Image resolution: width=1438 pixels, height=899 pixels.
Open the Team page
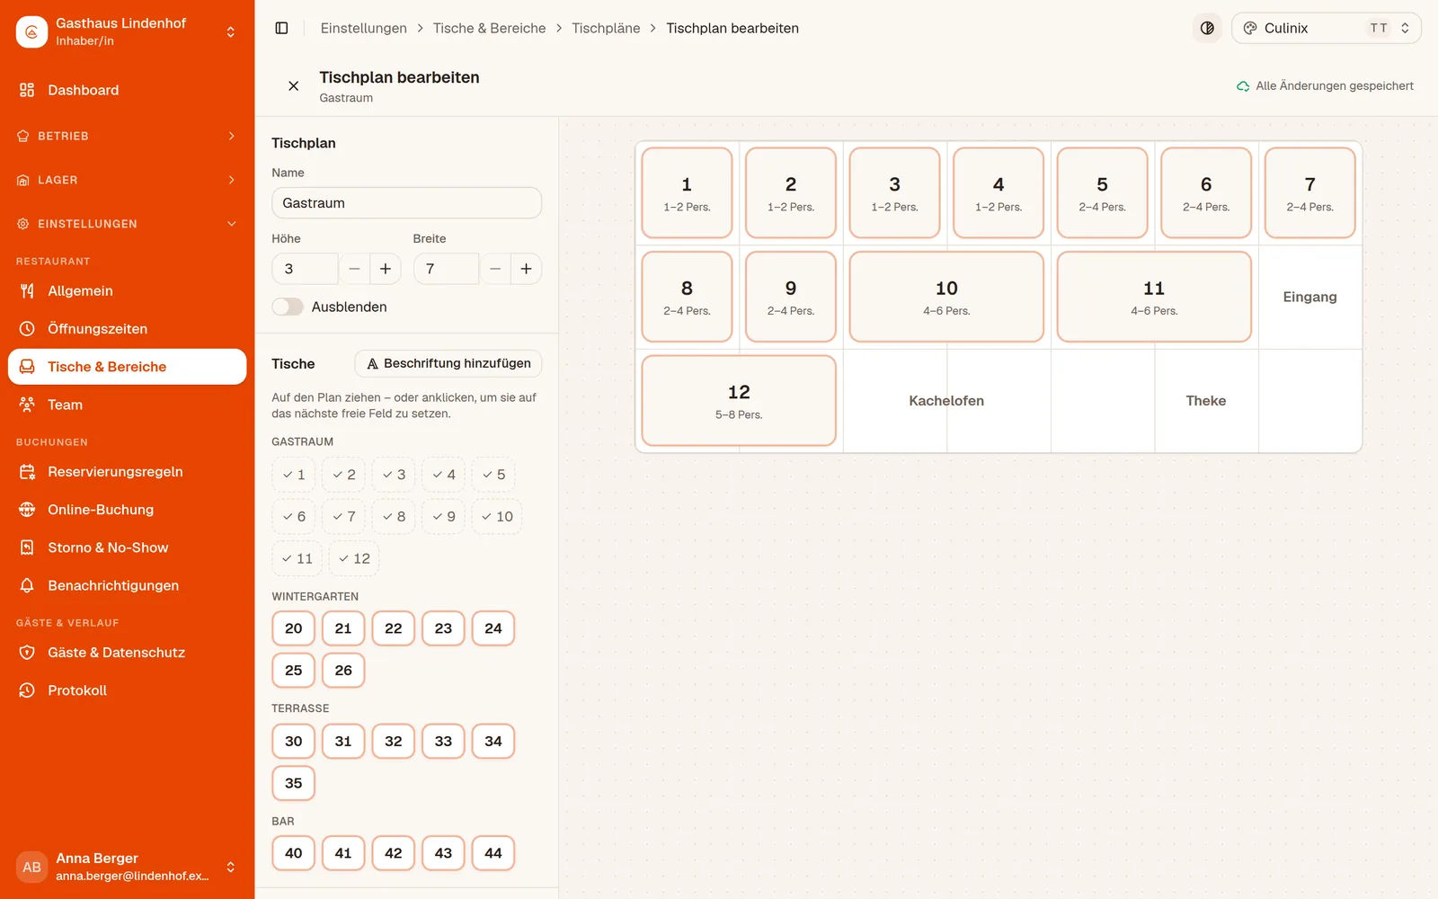coord(127,405)
